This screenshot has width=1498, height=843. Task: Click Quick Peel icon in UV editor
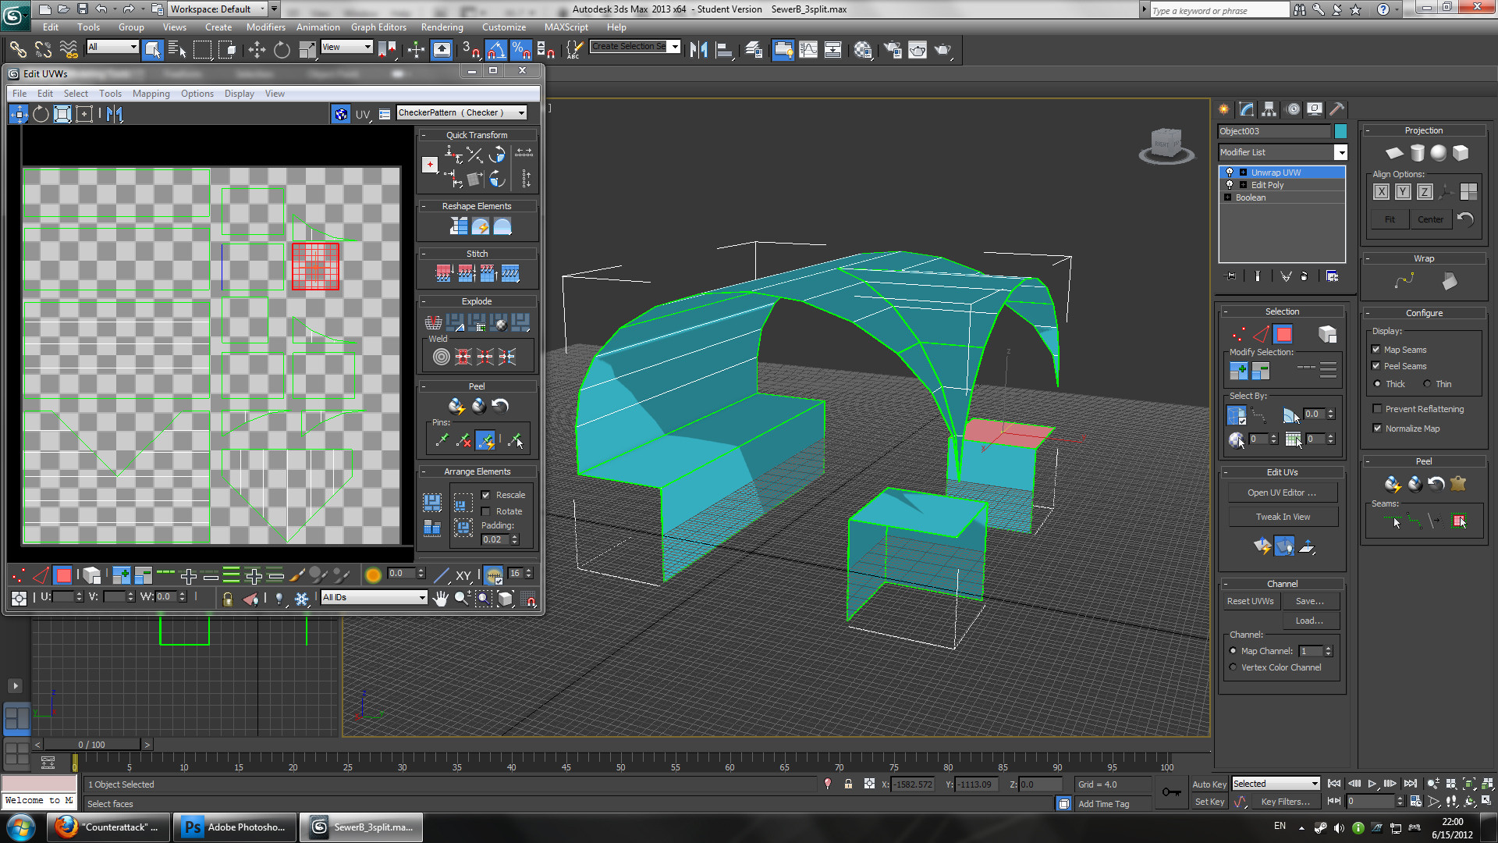click(x=456, y=405)
